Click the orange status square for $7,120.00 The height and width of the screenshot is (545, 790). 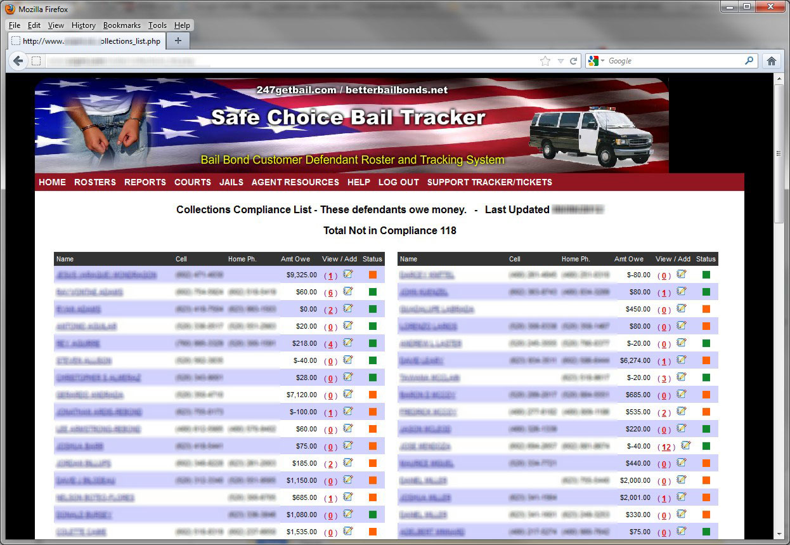pyautogui.click(x=373, y=395)
